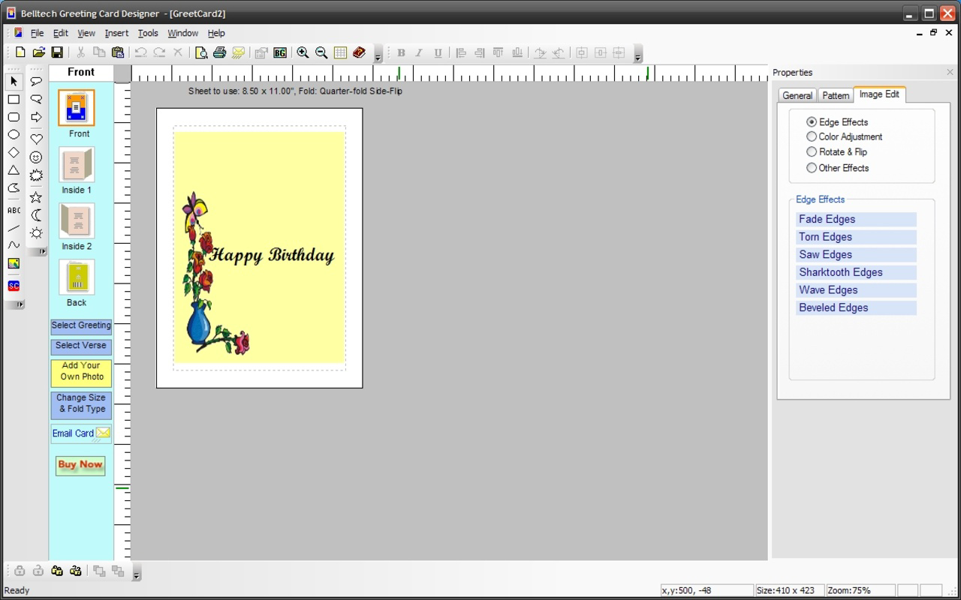
Task: Click the New card icon in toolbar
Action: [20, 52]
